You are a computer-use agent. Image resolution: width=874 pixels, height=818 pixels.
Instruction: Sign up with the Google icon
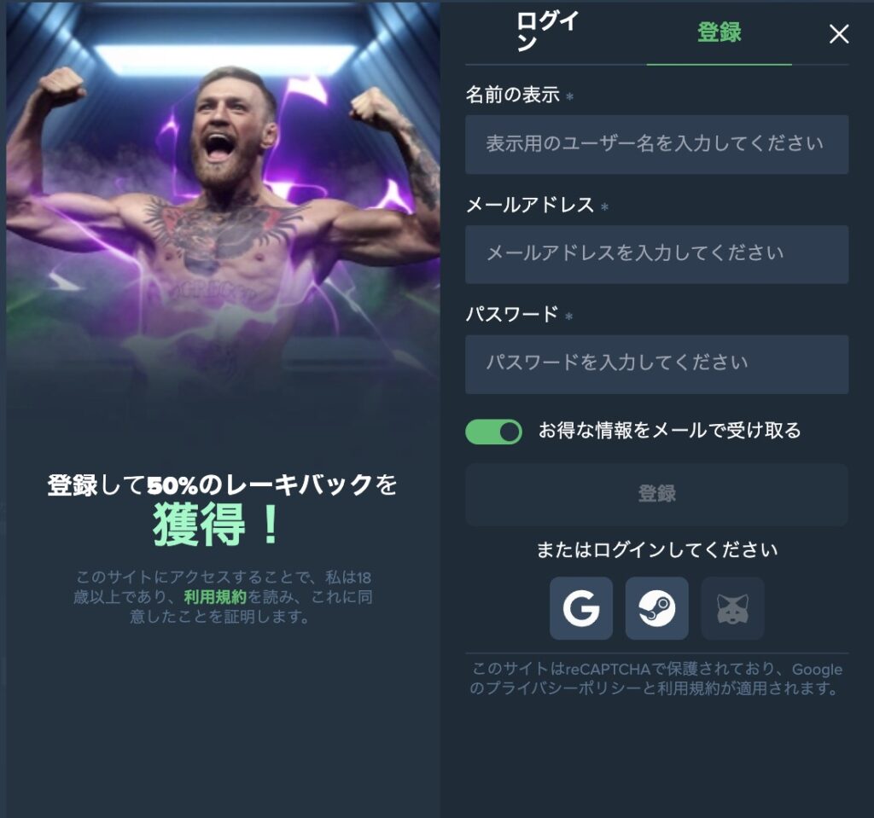tap(580, 608)
